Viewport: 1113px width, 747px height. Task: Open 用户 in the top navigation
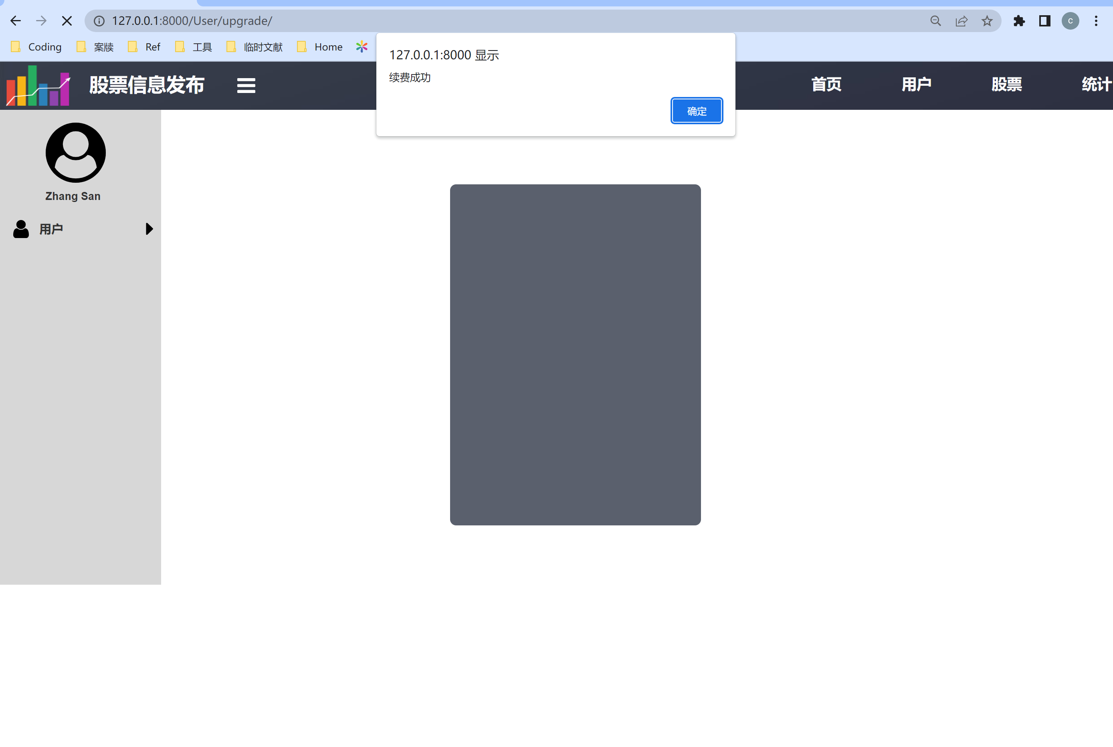pyautogui.click(x=916, y=85)
